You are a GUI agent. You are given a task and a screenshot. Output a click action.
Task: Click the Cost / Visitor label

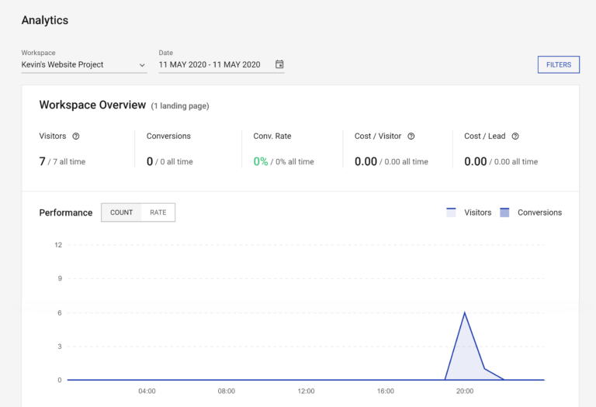tap(378, 136)
